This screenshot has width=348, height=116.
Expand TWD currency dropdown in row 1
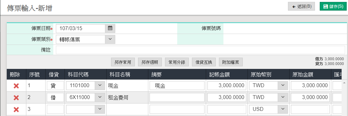[283, 86]
